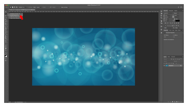The image size is (188, 107).
Task: Open the History collapsed panel icon
Action: coord(161,11)
